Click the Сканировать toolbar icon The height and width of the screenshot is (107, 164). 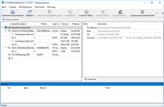[x=70, y=12]
